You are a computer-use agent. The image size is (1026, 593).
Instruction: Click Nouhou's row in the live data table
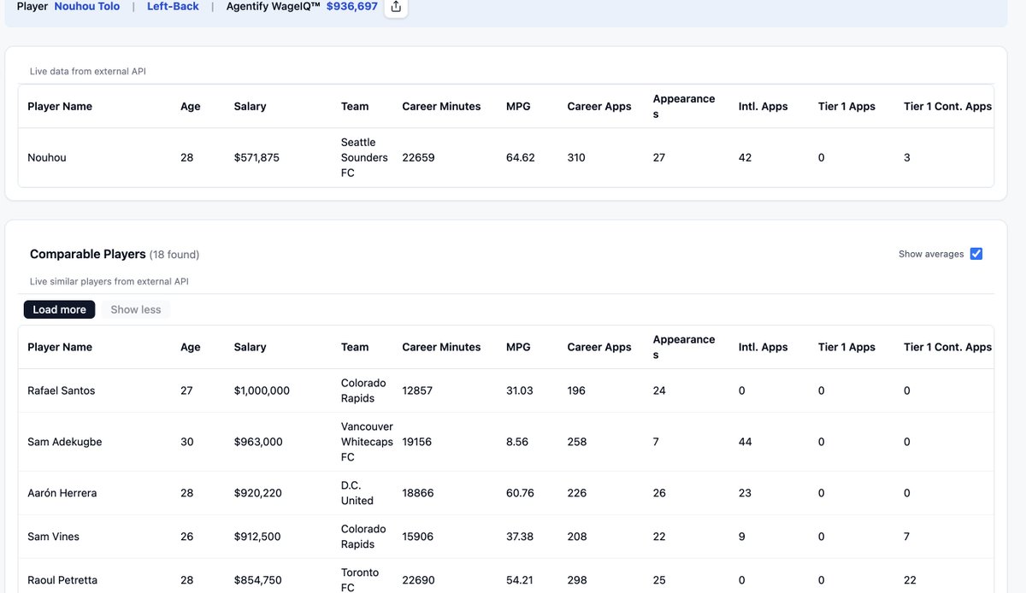(44, 157)
